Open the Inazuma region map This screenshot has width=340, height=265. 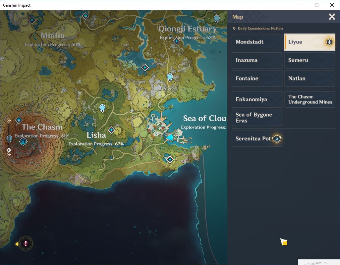click(x=257, y=60)
